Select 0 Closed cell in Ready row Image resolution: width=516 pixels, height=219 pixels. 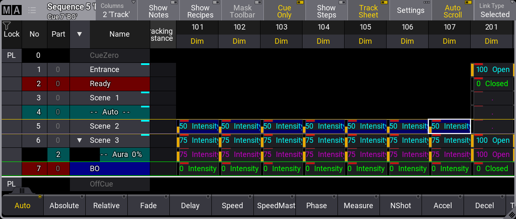coord(491,84)
